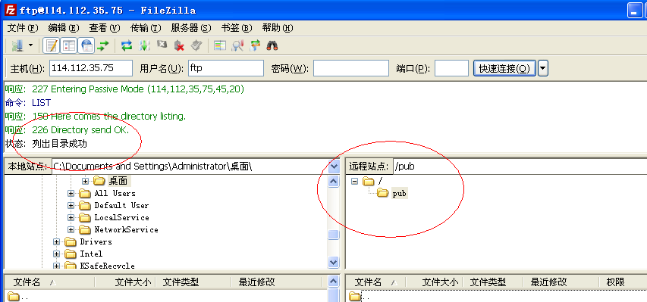647x302 pixels.
Task: Click the binoculars file search icon
Action: (x=272, y=45)
